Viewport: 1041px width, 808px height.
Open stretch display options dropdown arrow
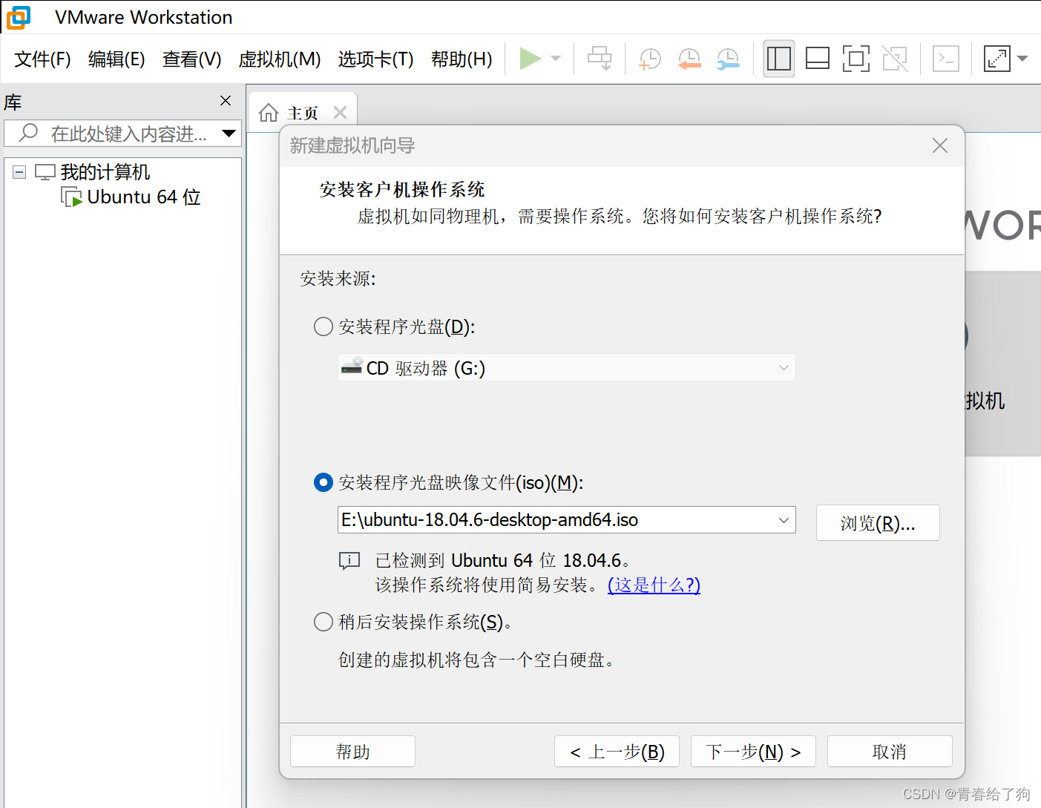pyautogui.click(x=1022, y=59)
